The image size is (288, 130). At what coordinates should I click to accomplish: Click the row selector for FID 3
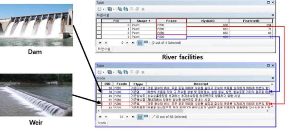[x=99, y=37]
